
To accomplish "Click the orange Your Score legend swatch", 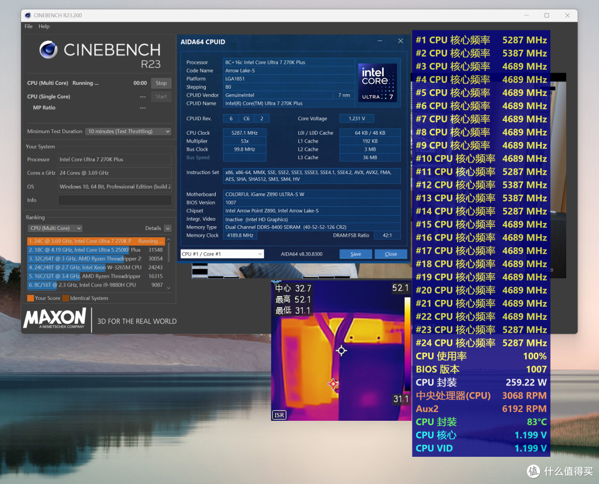I will [31, 298].
